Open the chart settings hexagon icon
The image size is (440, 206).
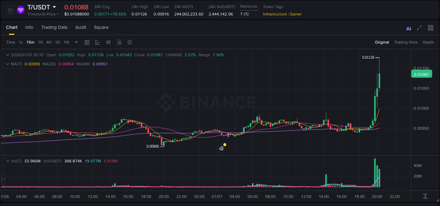pyautogui.click(x=130, y=42)
